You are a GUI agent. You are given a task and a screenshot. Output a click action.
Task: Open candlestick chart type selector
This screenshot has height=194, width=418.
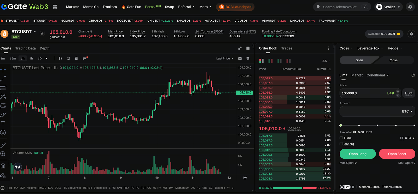coord(60,58)
